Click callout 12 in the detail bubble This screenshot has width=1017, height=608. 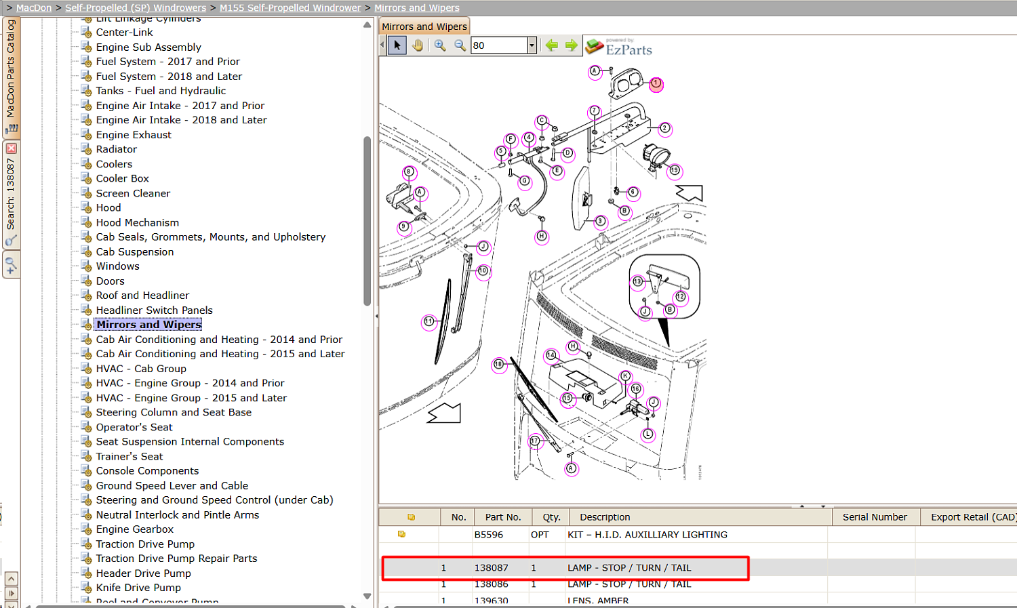[680, 296]
